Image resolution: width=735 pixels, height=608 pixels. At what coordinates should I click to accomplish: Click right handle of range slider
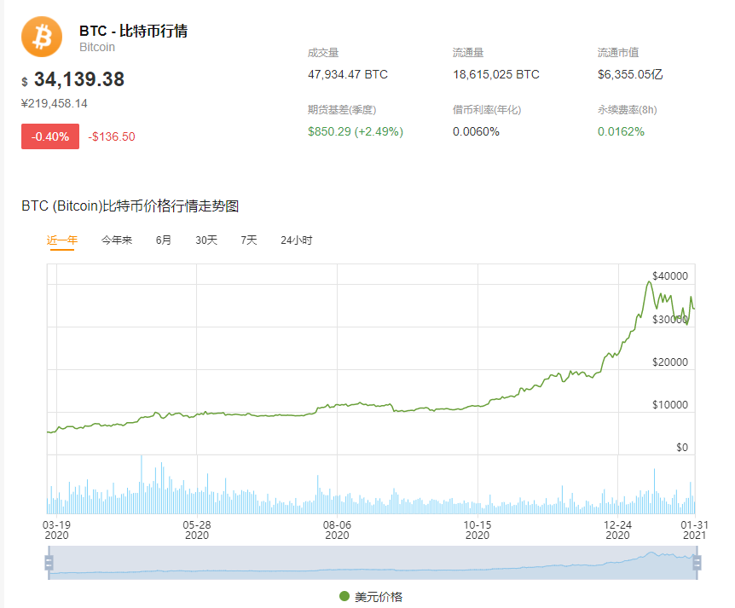pyautogui.click(x=697, y=563)
